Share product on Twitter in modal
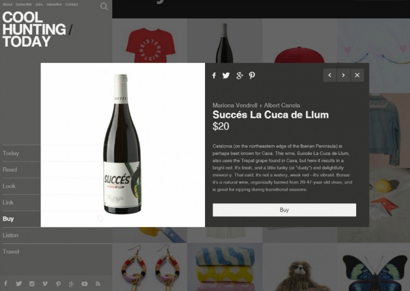Screen dimensions: 410x291 [226, 75]
